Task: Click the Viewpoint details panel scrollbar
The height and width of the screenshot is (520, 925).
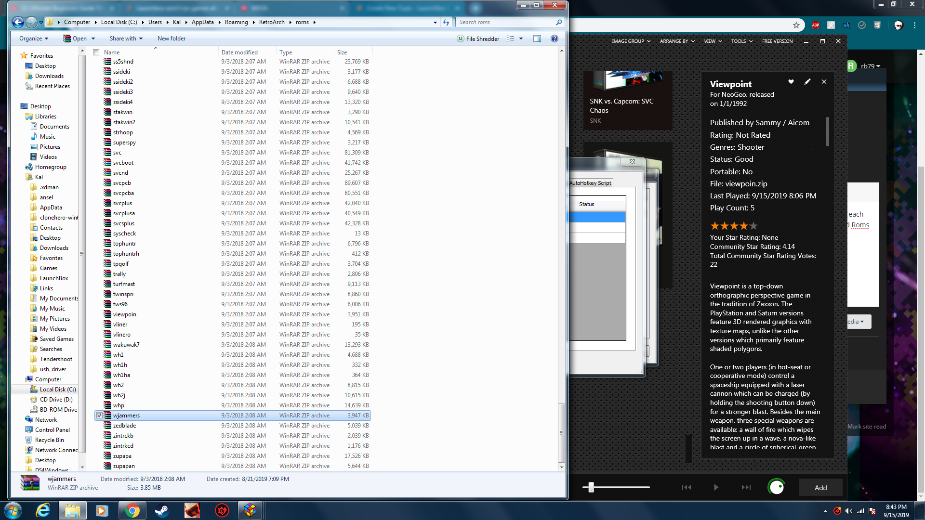Action: pos(827,131)
